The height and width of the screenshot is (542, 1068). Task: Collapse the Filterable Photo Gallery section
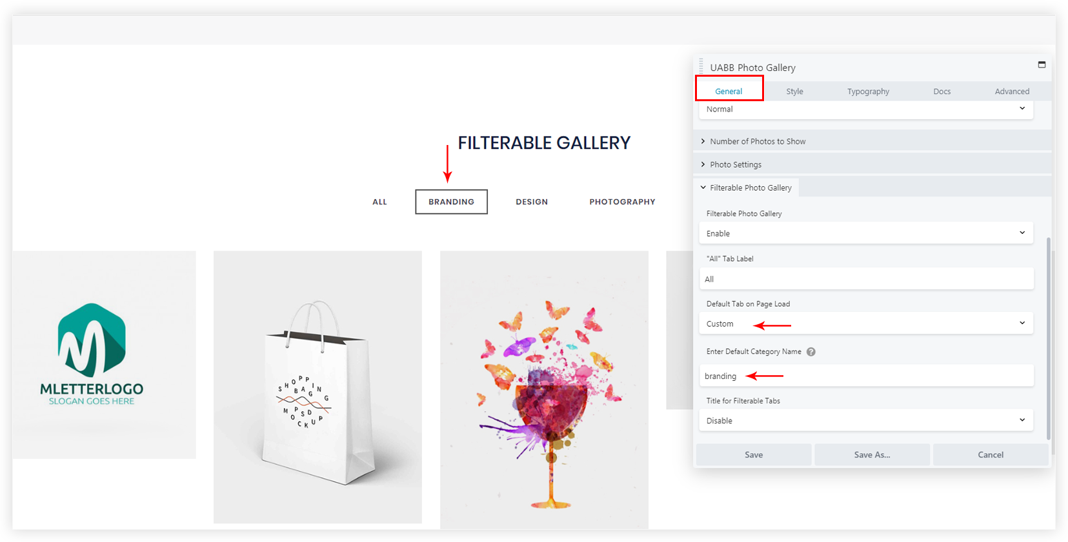coord(751,188)
